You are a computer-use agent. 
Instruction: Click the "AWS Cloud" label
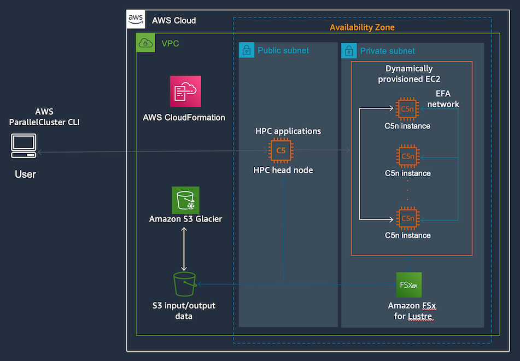click(x=174, y=21)
